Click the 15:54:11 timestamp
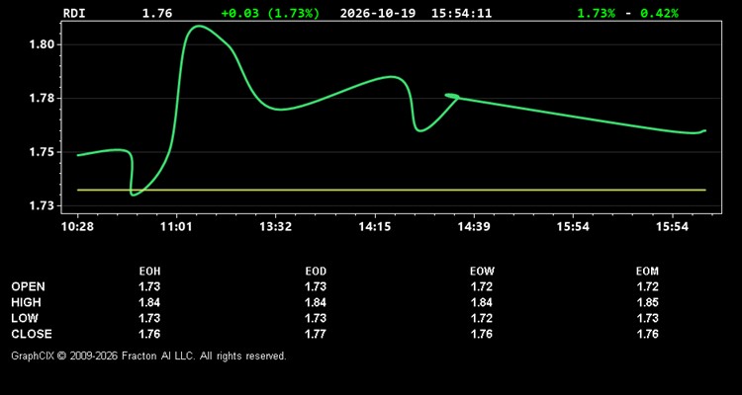Image resolution: width=742 pixels, height=395 pixels. 461,13
